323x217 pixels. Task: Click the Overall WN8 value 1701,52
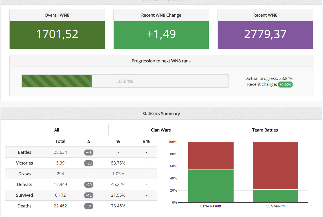click(57, 34)
